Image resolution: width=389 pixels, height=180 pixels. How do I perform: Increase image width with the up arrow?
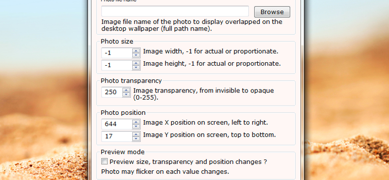136,51
